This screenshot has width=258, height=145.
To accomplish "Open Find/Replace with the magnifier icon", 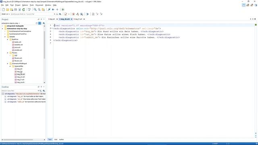I will click(35, 10).
